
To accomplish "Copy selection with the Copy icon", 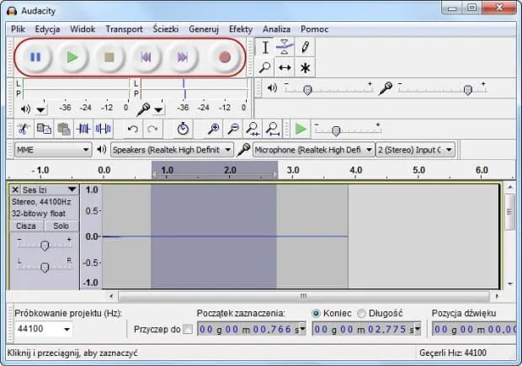I will coord(44,129).
